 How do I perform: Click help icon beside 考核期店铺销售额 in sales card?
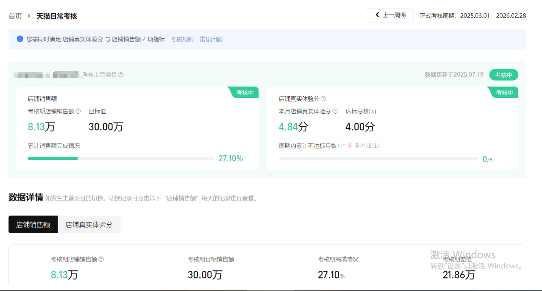78,111
